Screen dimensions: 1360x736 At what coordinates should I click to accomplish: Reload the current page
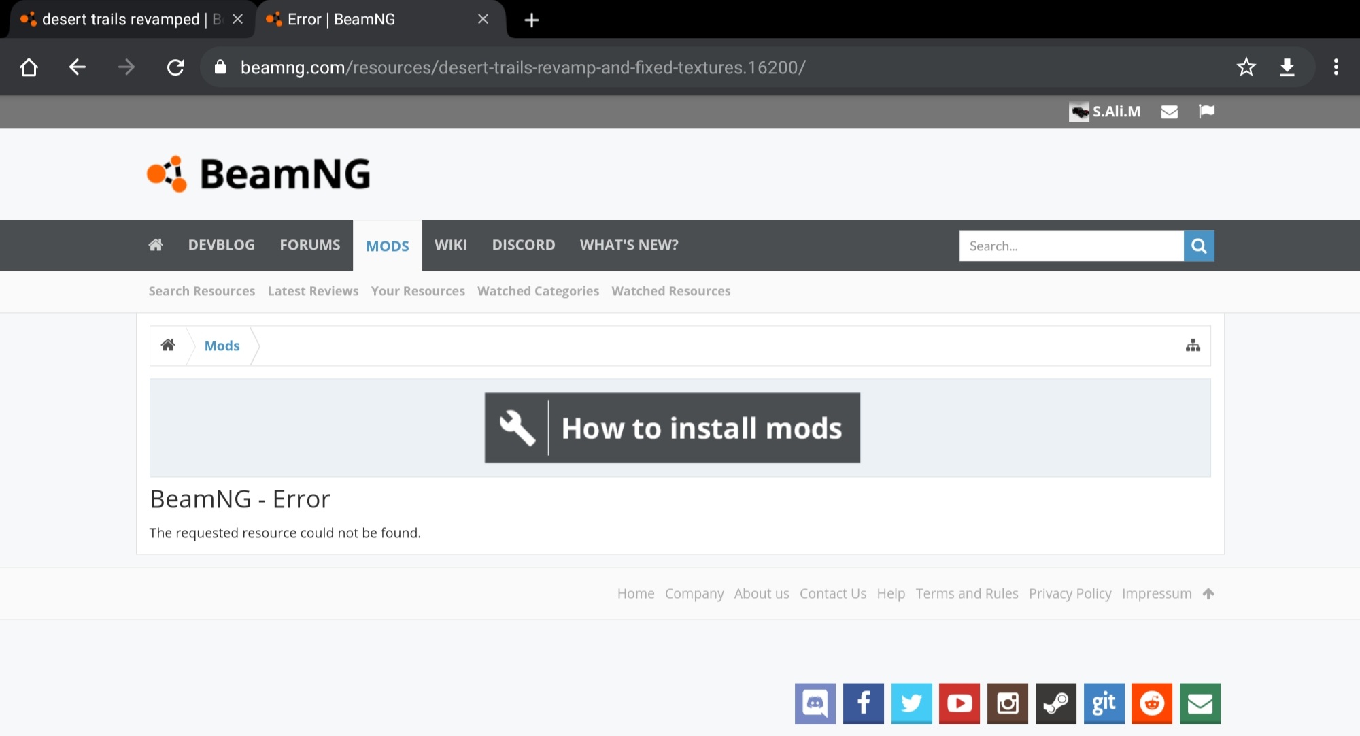click(175, 67)
